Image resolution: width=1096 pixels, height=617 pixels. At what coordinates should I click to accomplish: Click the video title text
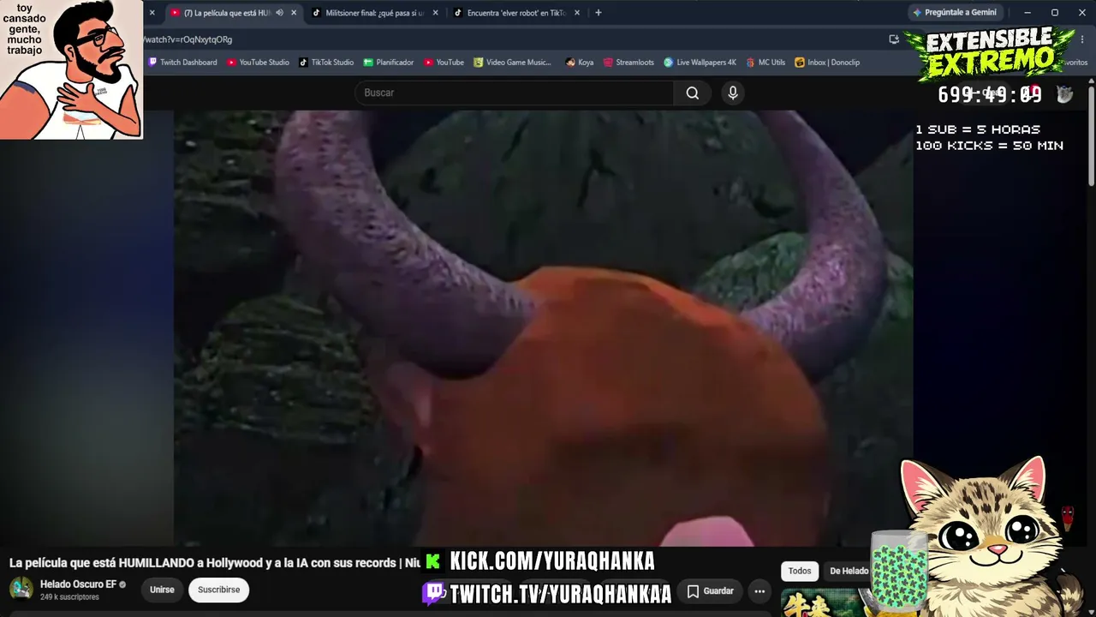pos(215,563)
